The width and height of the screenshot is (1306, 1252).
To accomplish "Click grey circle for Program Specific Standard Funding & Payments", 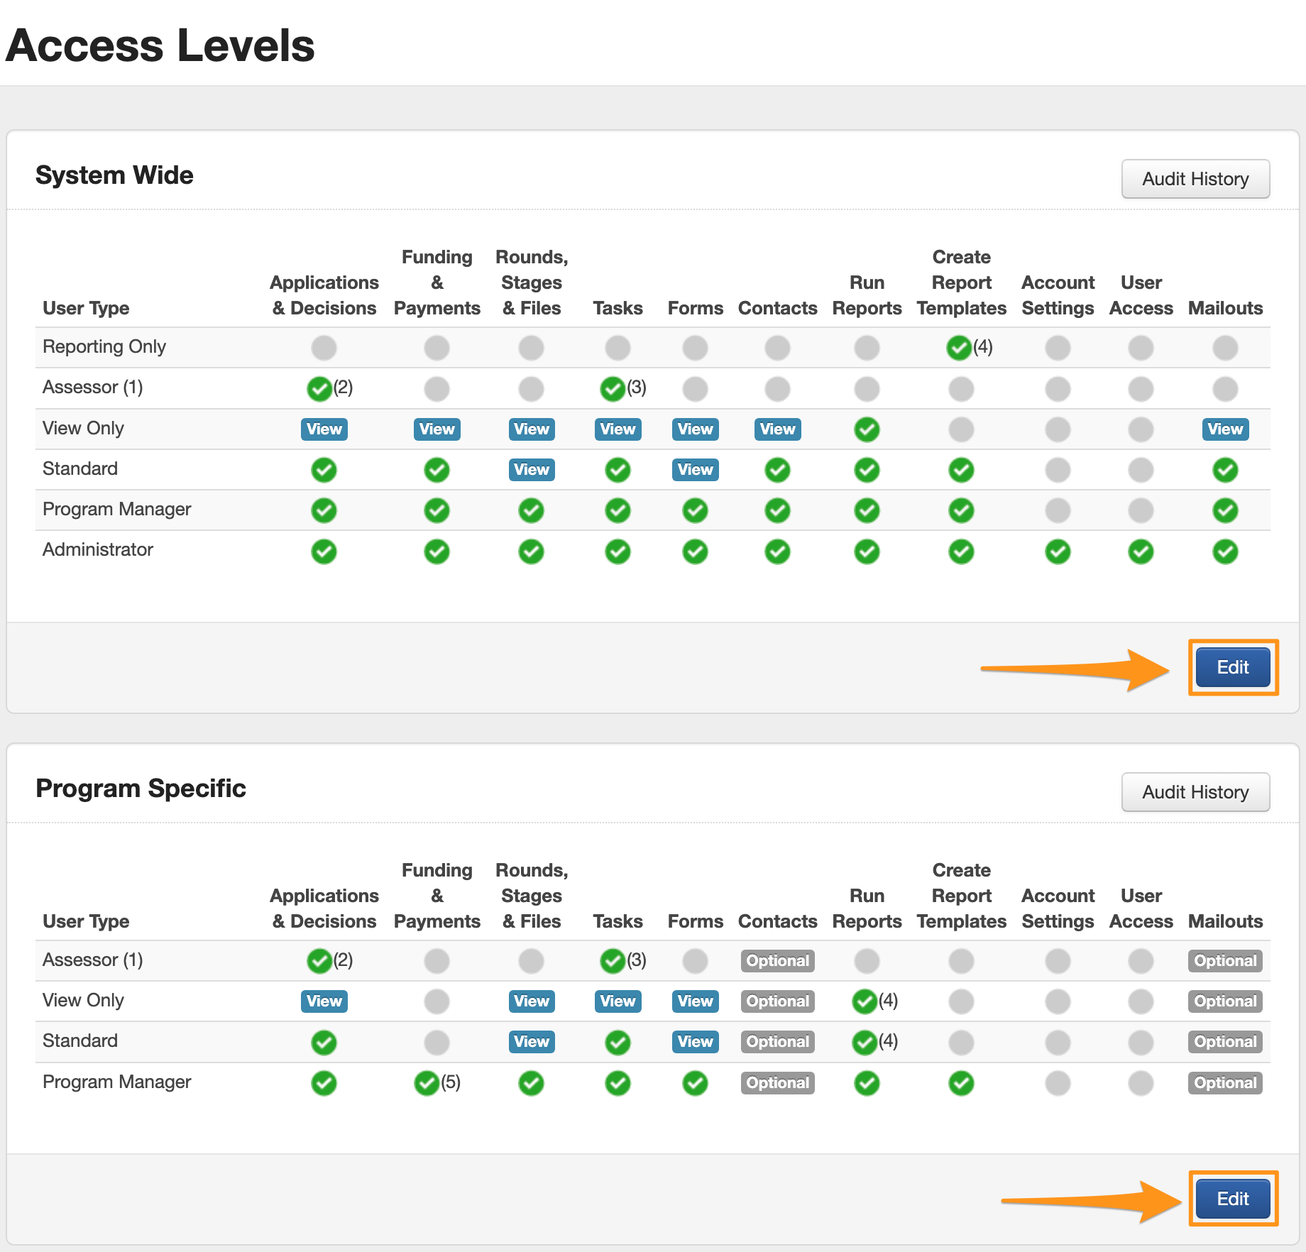I will click(x=437, y=1043).
